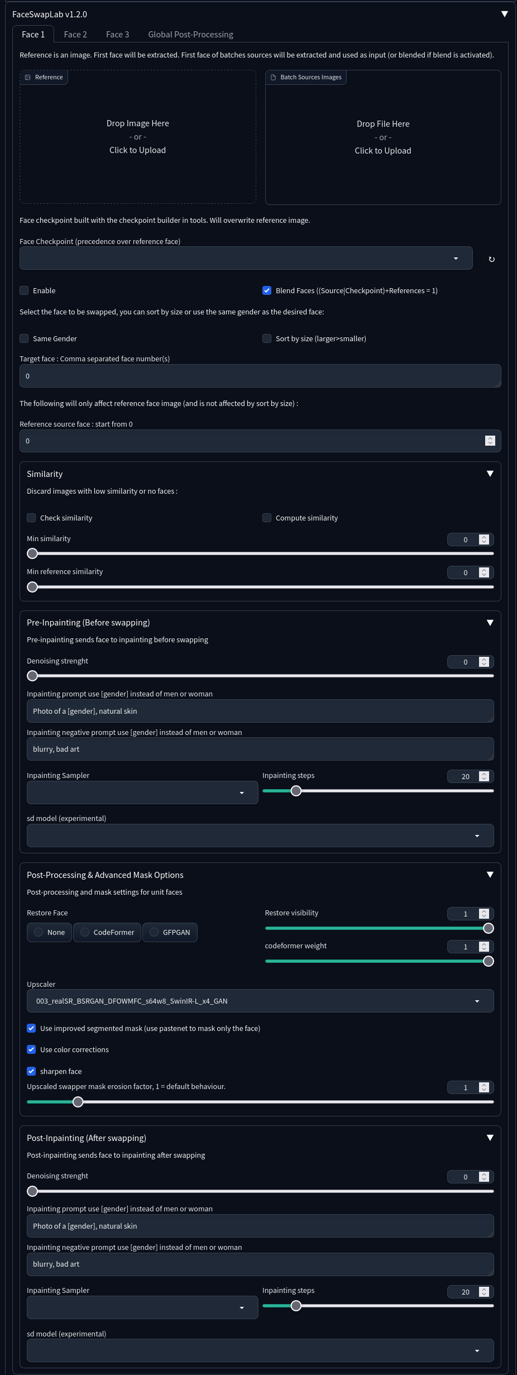
Task: Open the Upscaler dropdown list
Action: point(260,1001)
